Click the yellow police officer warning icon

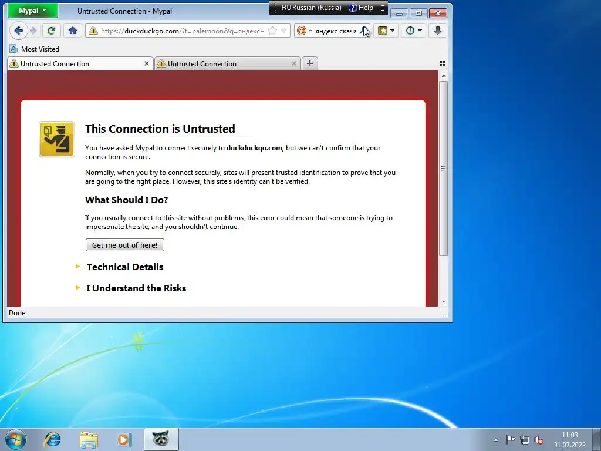click(57, 139)
